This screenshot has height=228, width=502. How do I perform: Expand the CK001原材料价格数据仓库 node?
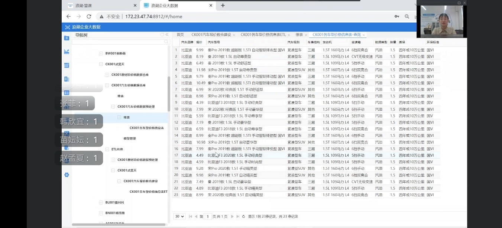click(107, 75)
